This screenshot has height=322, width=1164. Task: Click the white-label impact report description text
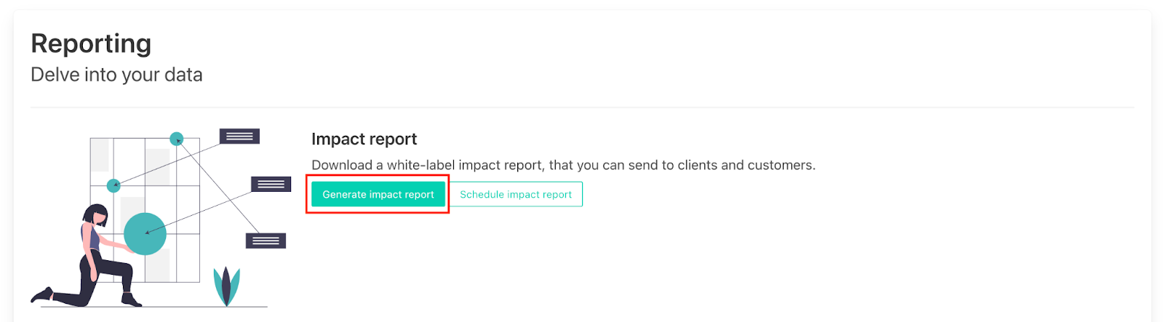click(x=509, y=165)
